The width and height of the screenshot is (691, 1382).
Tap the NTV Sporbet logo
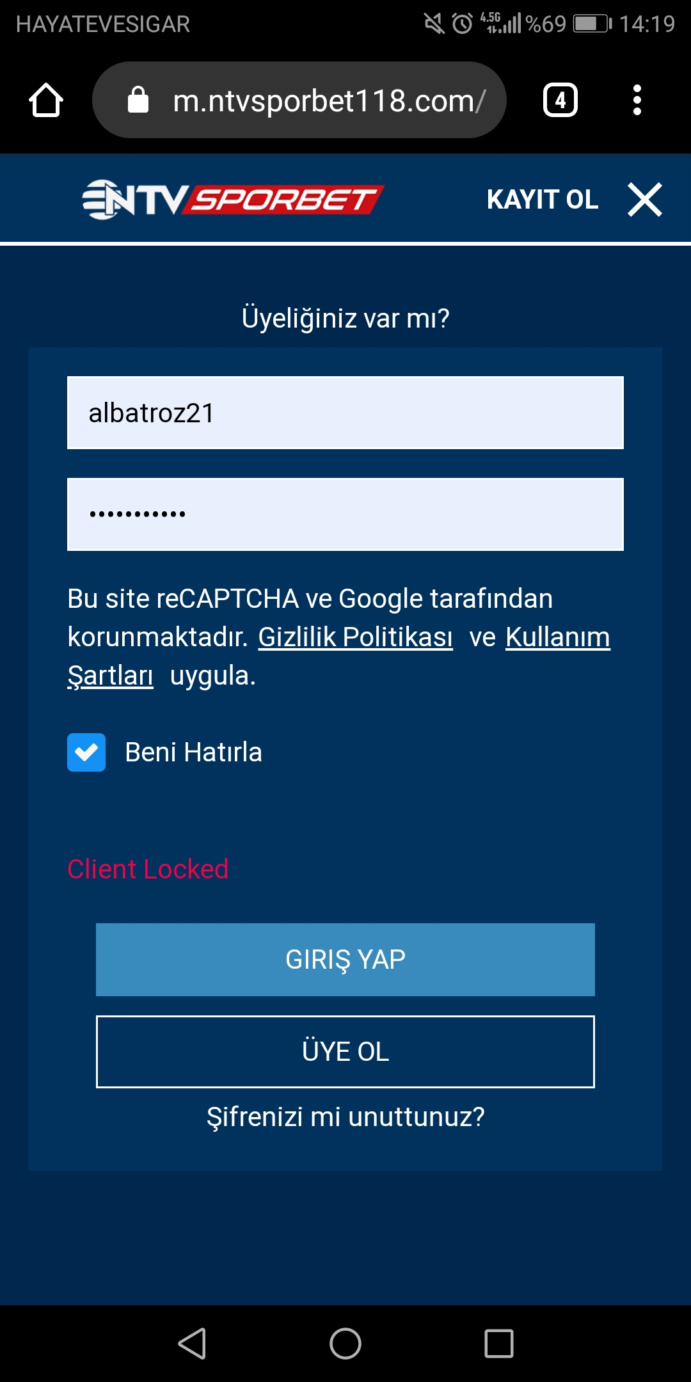[233, 200]
